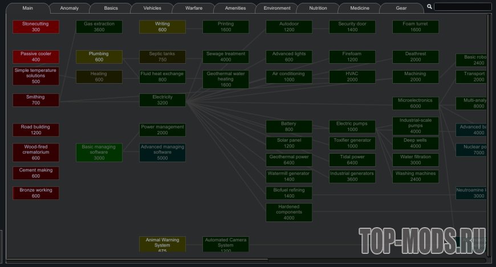Viewport: 496px width, 267px height.
Task: Click the Battery research node
Action: click(x=289, y=126)
